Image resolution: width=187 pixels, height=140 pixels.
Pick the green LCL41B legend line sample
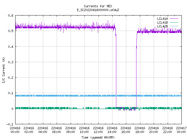pyautogui.click(x=174, y=22)
